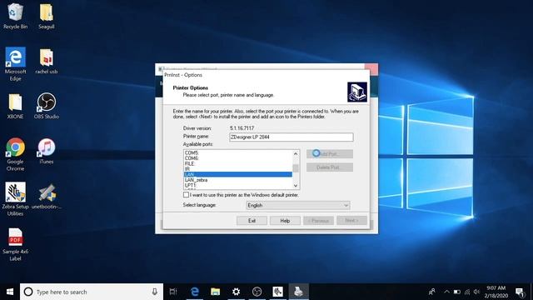Open the clock and date flyout
The width and height of the screenshot is (533, 300).
[496, 292]
